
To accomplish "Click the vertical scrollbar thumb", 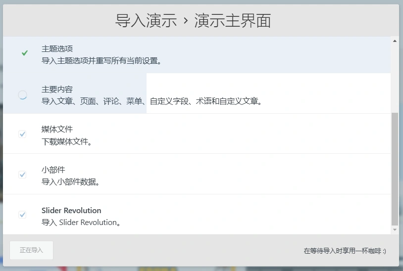I will click(395, 169).
